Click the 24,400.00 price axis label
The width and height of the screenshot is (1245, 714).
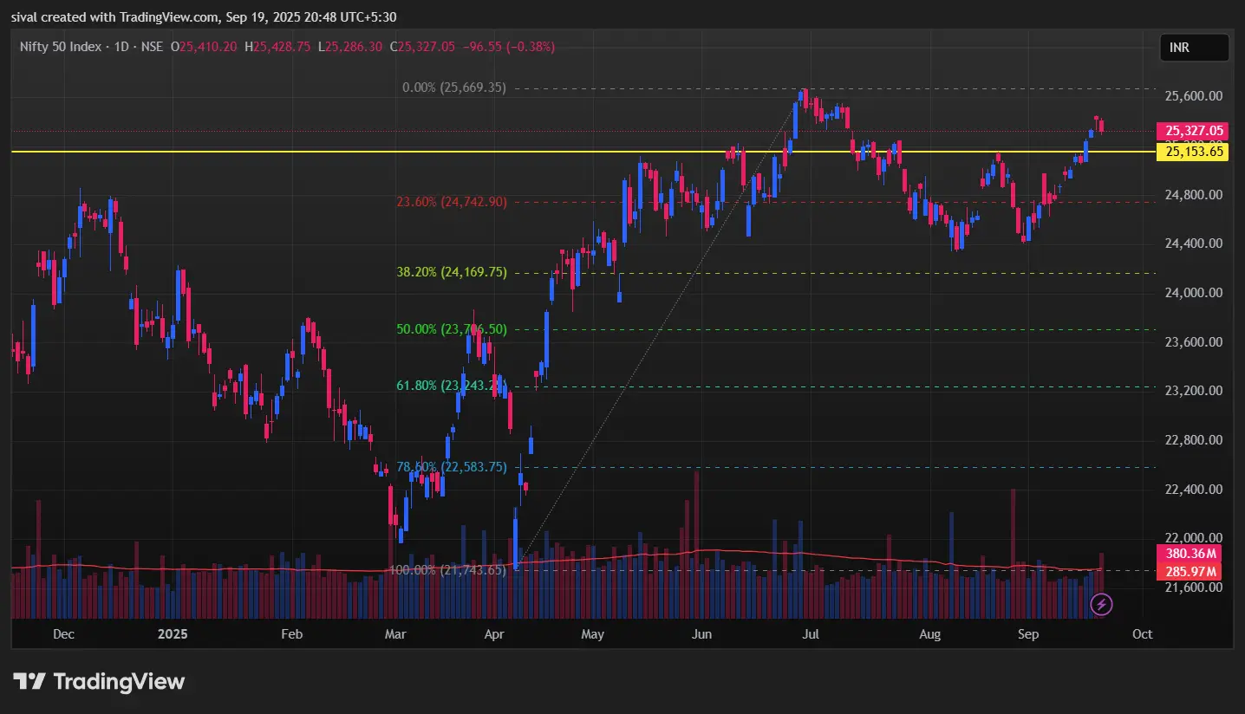click(1194, 243)
